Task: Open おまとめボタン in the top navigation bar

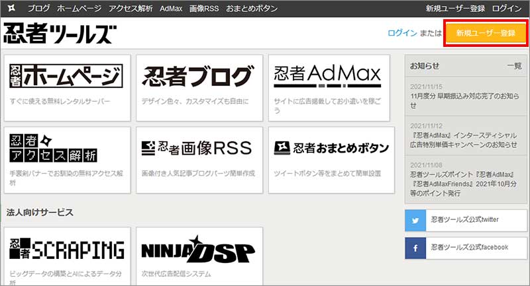Action: (x=252, y=9)
